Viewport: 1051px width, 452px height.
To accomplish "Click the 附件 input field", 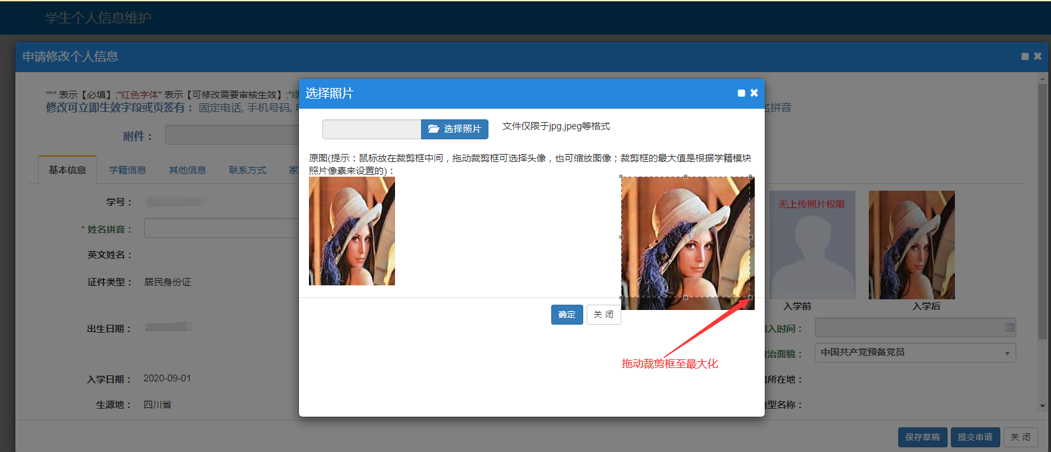I will [232, 135].
